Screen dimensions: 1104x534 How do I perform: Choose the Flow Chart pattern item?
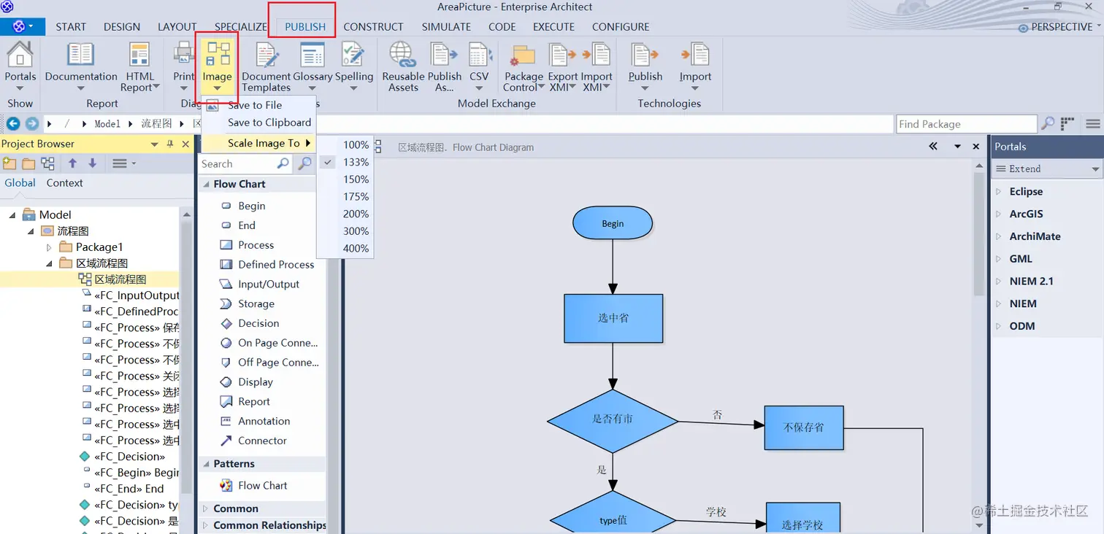click(x=262, y=486)
